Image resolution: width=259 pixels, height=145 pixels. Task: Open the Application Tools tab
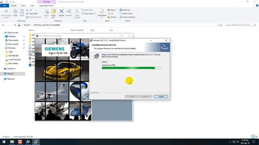(47, 6)
